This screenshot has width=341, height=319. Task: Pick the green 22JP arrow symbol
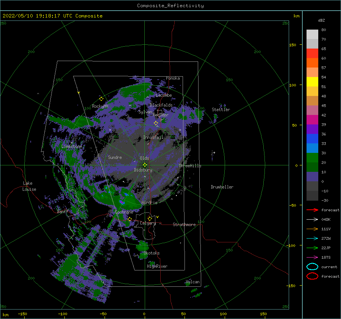click(312, 248)
